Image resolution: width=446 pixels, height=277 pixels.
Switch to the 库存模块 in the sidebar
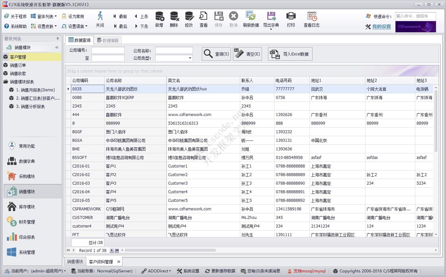[32, 206]
